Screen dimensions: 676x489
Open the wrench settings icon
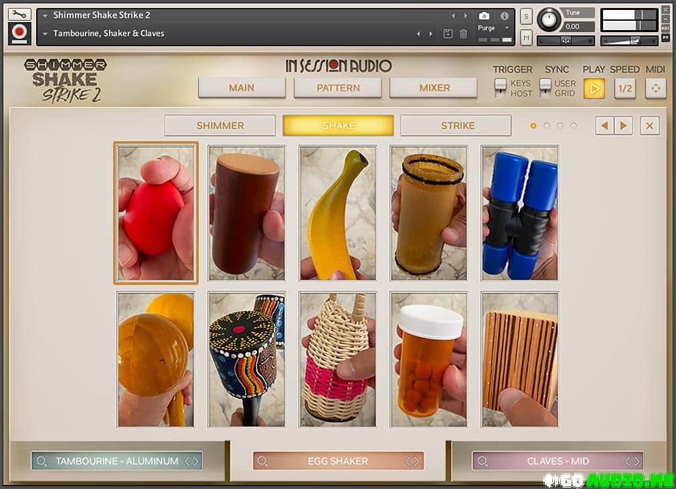click(x=20, y=15)
